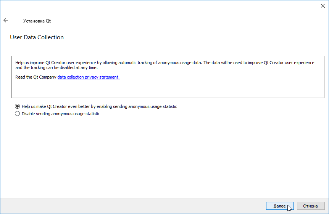329x214 pixels.
Task: Open the data collection privacy statement link
Action: tap(89, 77)
